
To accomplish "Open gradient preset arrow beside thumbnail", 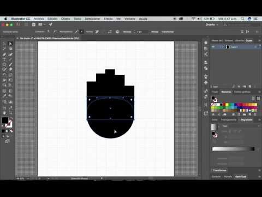I will (219, 126).
